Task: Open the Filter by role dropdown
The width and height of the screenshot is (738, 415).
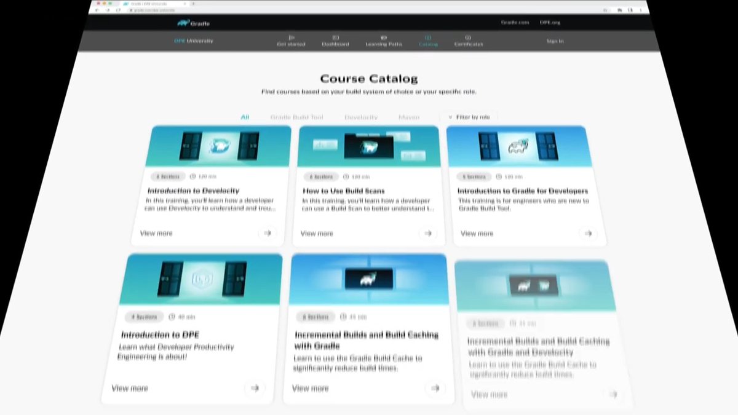Action: pos(469,117)
